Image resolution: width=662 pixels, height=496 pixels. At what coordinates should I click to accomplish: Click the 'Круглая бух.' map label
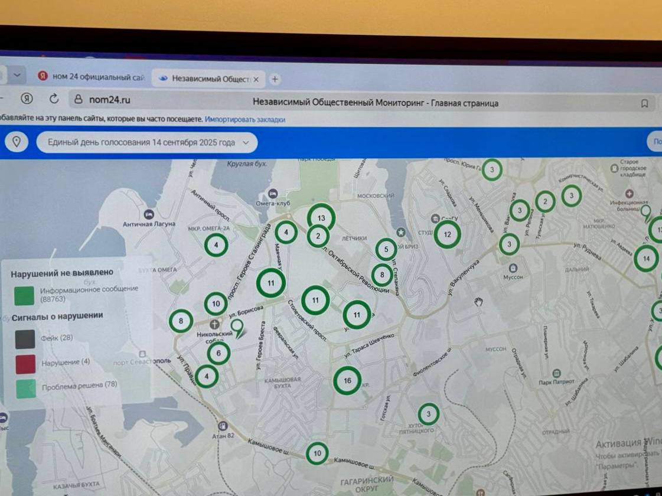[247, 164]
